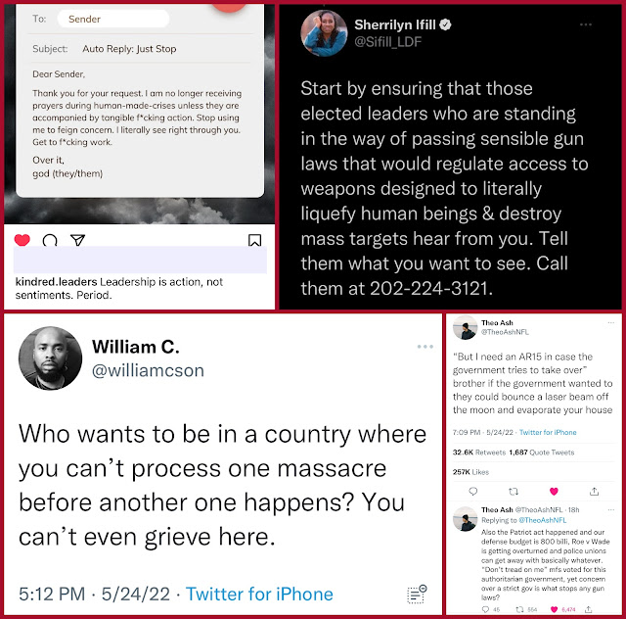The height and width of the screenshot is (619, 626).
Task: Click William C.'s avatar photo
Action: pos(50,358)
